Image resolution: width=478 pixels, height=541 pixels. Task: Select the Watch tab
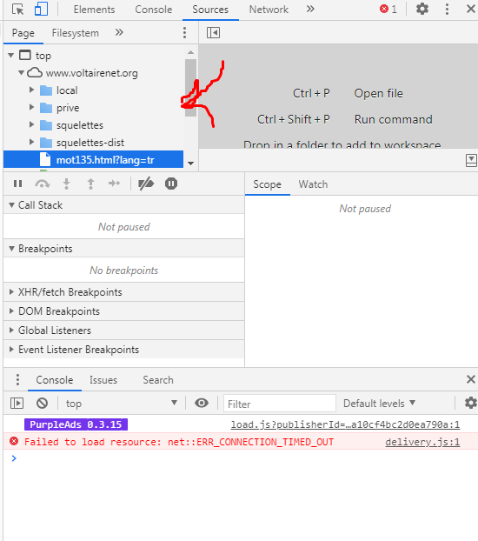click(x=313, y=184)
